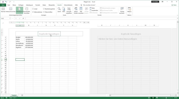Click the zoom level 100 % text
The image size is (179, 99).
pyautogui.click(x=175, y=98)
